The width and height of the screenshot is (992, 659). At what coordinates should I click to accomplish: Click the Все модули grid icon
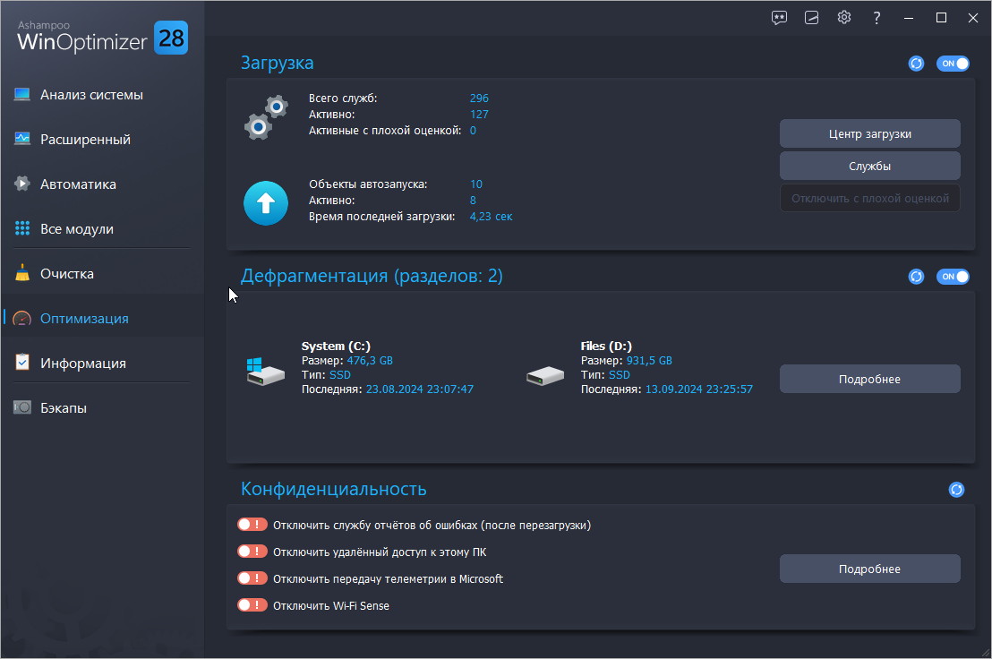22,228
